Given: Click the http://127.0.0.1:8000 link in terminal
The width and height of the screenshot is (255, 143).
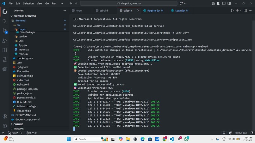Looking at the screenshot, I should (x=131, y=57).
